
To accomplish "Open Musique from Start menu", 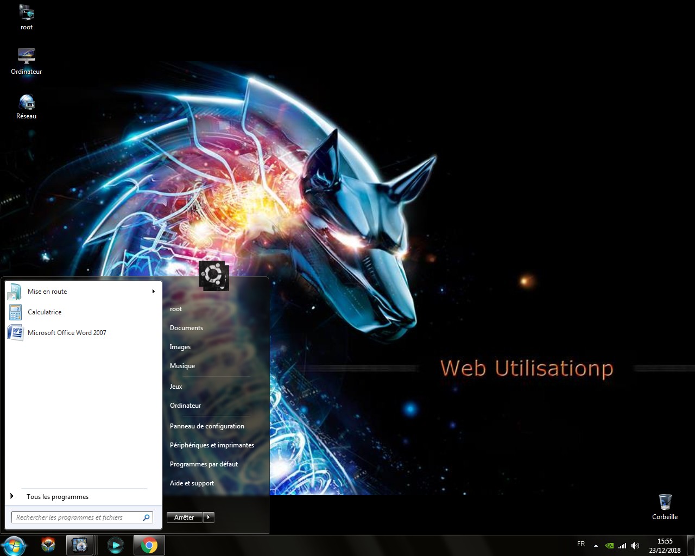I will pos(182,366).
